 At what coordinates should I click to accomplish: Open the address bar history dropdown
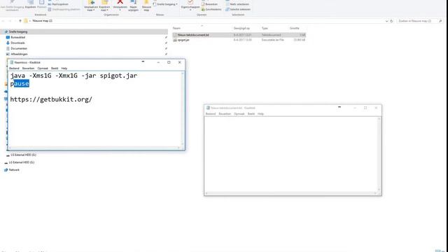[x=386, y=21]
